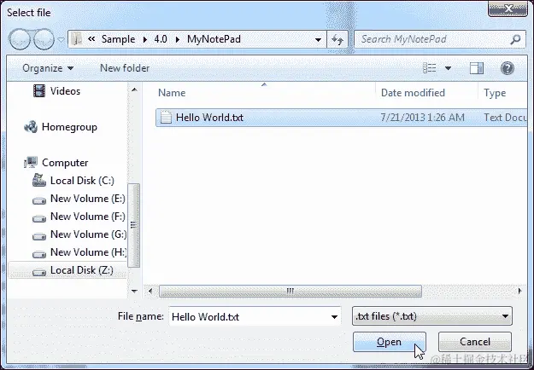
Task: Toggle the preview pane icon
Action: 477,68
